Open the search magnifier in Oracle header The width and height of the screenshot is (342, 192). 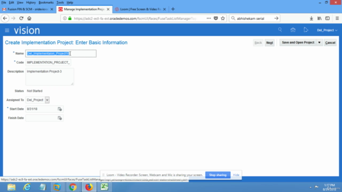pyautogui.click(x=280, y=30)
